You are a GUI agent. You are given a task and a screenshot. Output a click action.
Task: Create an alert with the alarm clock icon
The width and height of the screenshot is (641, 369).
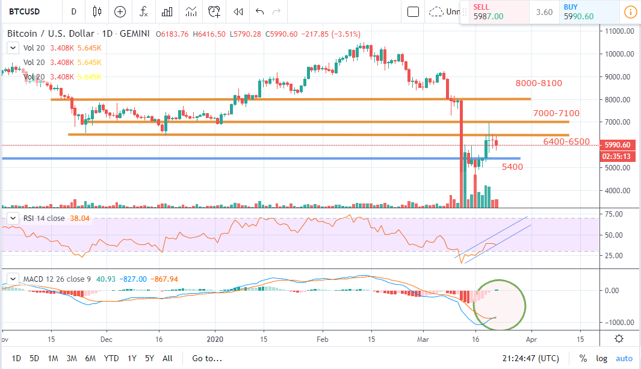point(214,12)
